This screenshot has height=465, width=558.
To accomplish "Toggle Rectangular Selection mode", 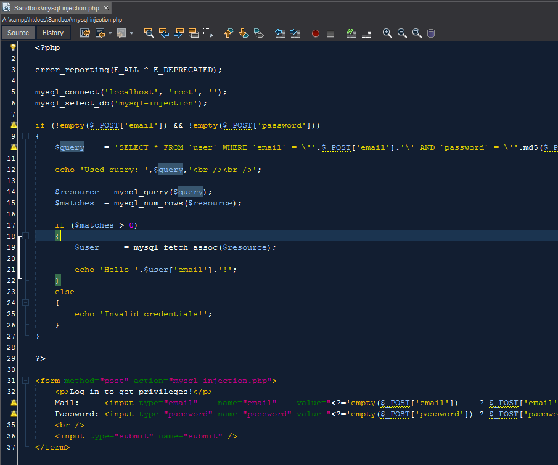I will point(208,33).
